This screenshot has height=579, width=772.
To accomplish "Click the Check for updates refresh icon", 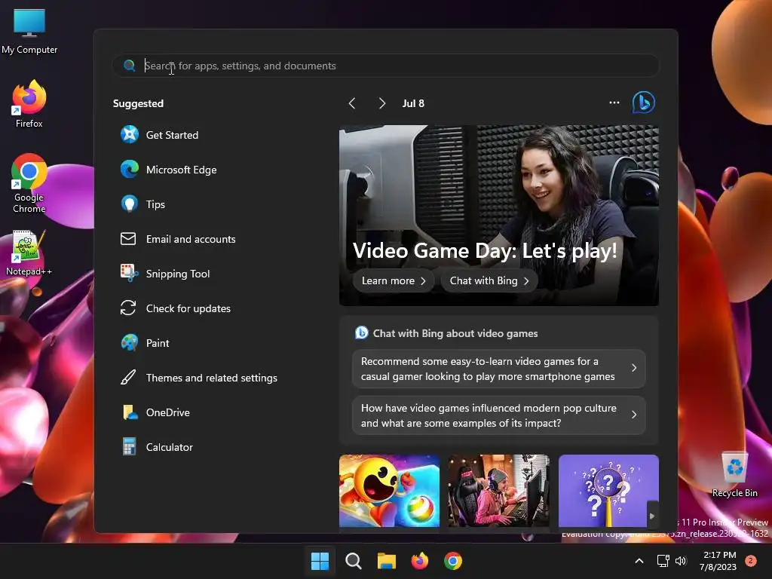I will (128, 308).
